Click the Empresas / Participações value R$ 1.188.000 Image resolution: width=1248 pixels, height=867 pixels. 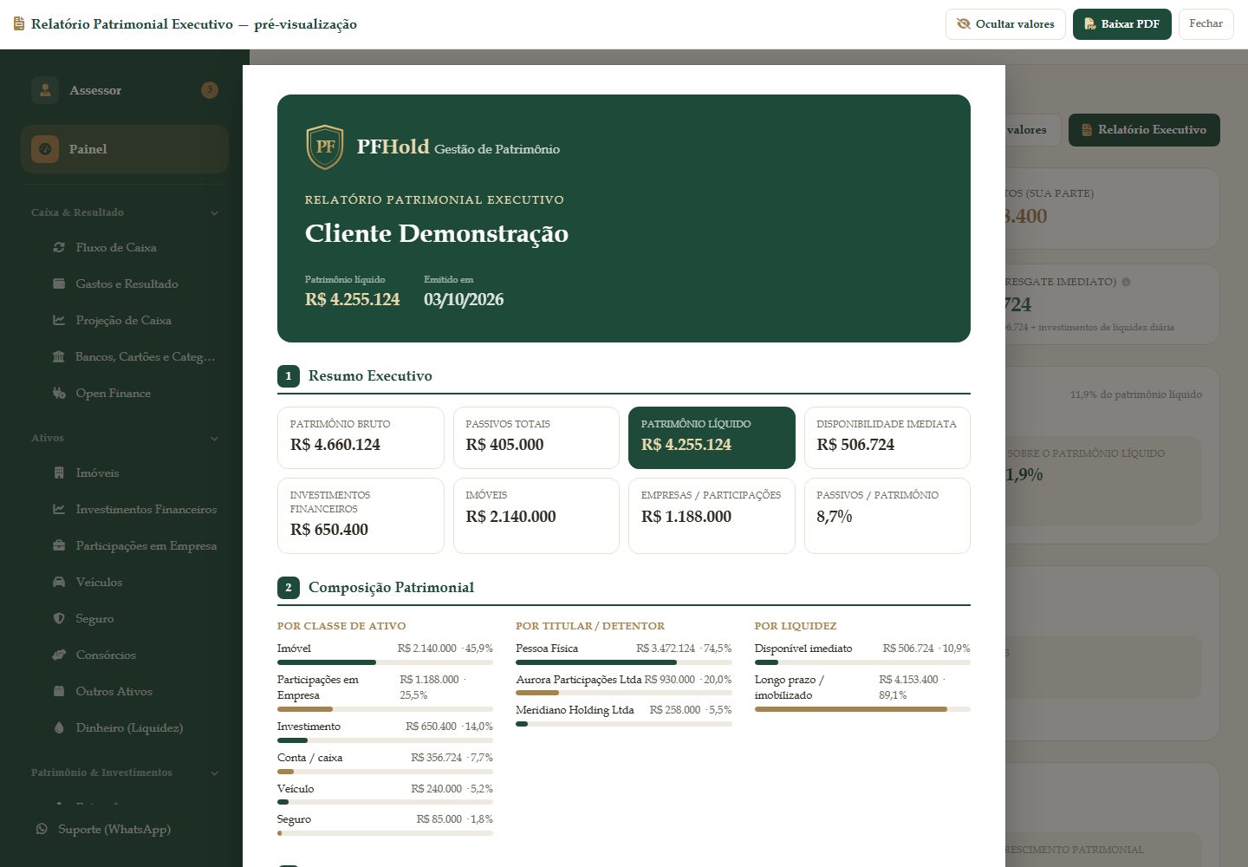click(x=686, y=517)
